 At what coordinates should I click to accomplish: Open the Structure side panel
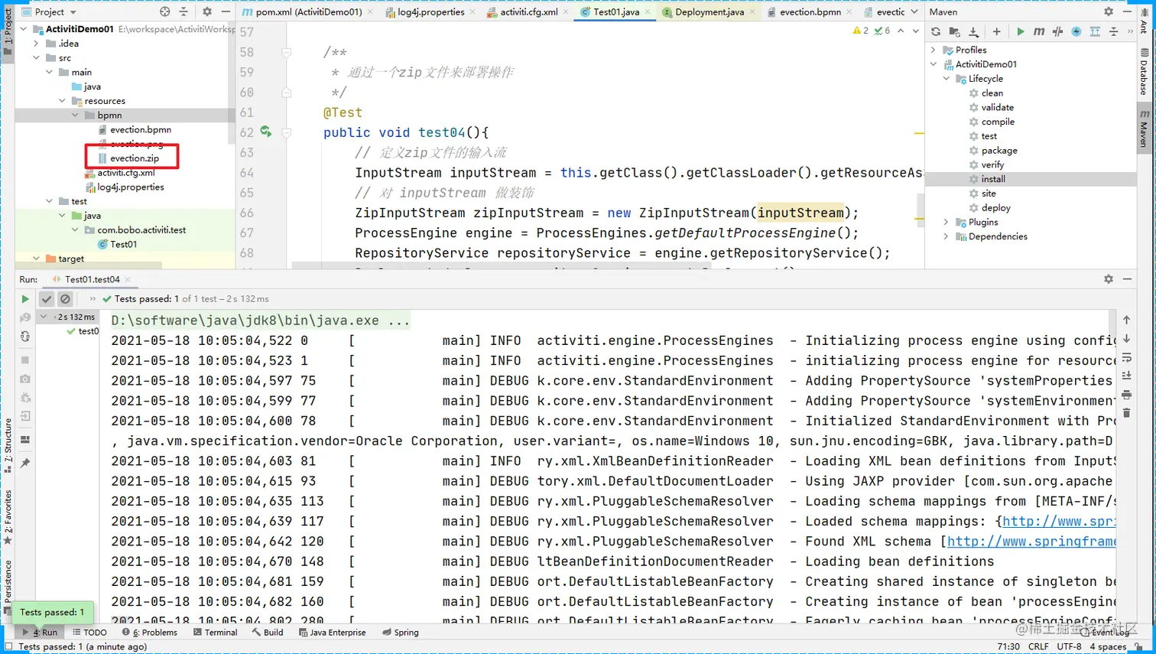tap(8, 446)
